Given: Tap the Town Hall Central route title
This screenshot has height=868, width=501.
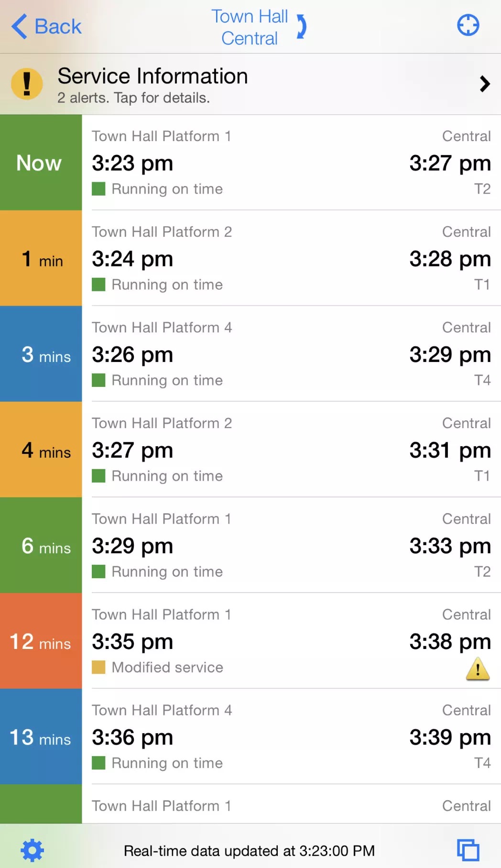Looking at the screenshot, I should 250,27.
